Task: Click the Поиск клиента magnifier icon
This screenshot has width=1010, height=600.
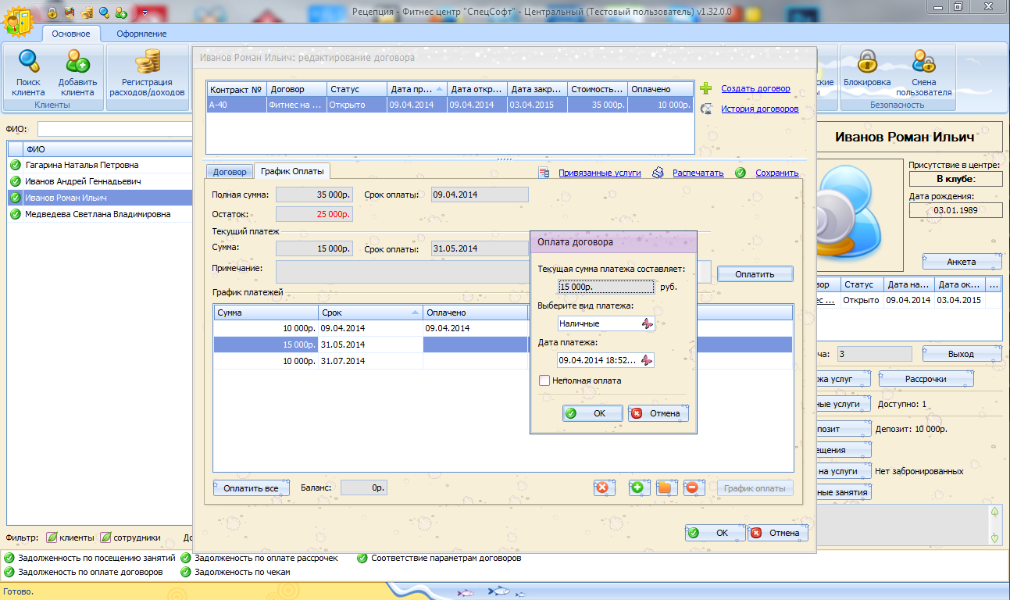Action: pyautogui.click(x=28, y=62)
